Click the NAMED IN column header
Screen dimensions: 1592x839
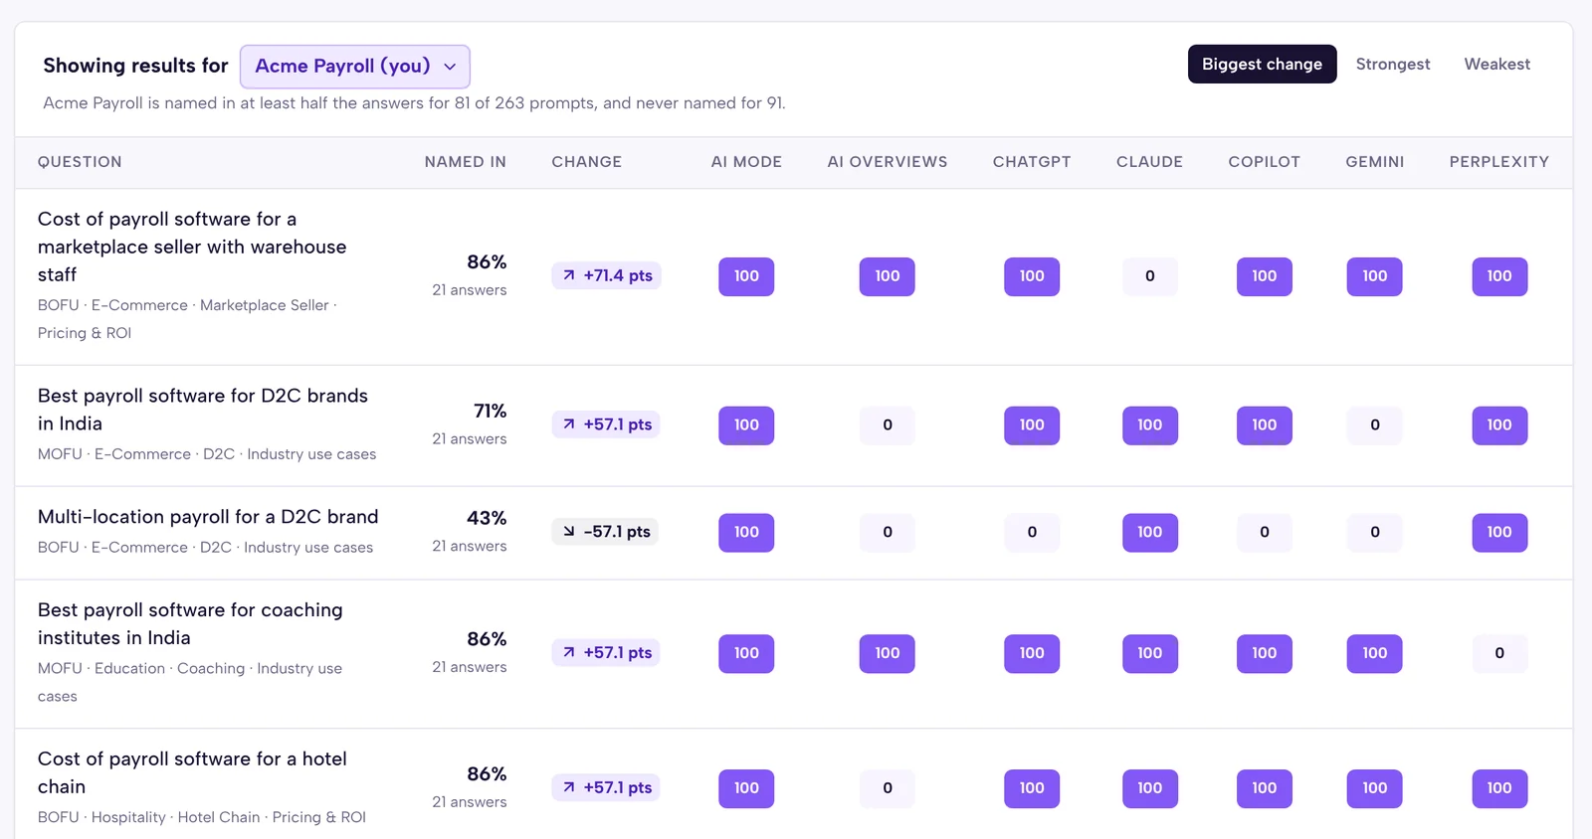tap(465, 162)
